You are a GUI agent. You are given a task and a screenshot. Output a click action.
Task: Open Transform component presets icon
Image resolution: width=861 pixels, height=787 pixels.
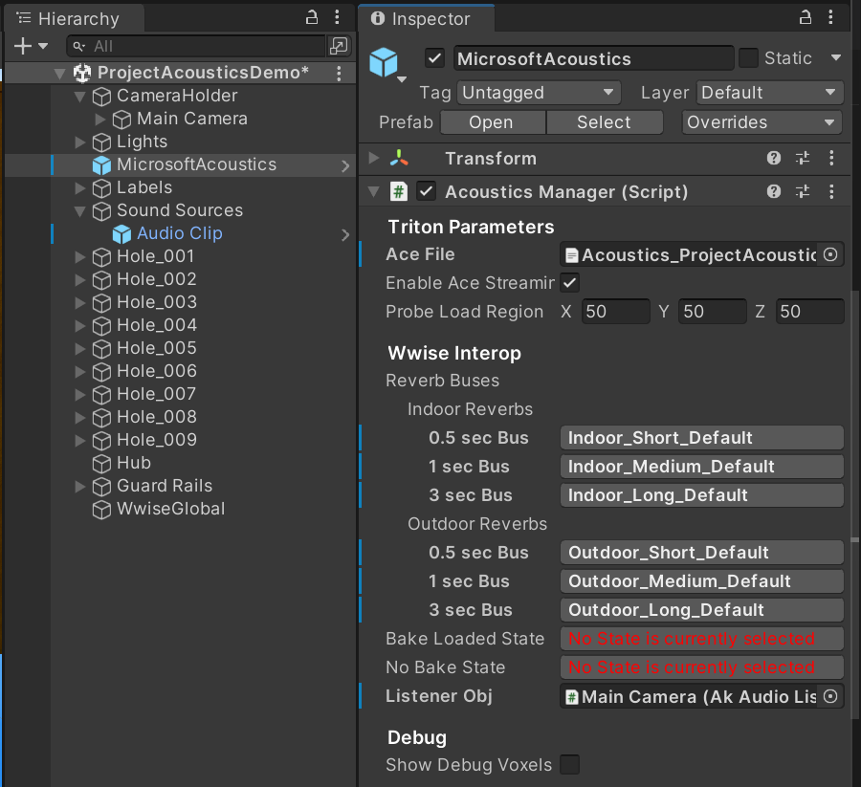coord(803,158)
